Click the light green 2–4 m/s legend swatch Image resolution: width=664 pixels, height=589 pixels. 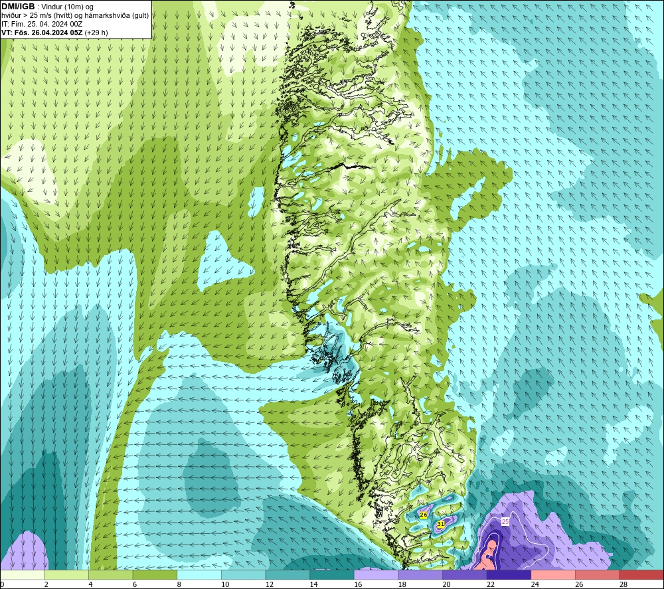pos(66,575)
